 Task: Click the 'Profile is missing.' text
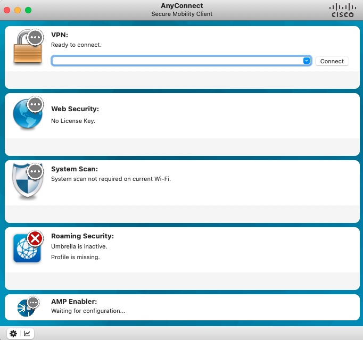coord(76,257)
